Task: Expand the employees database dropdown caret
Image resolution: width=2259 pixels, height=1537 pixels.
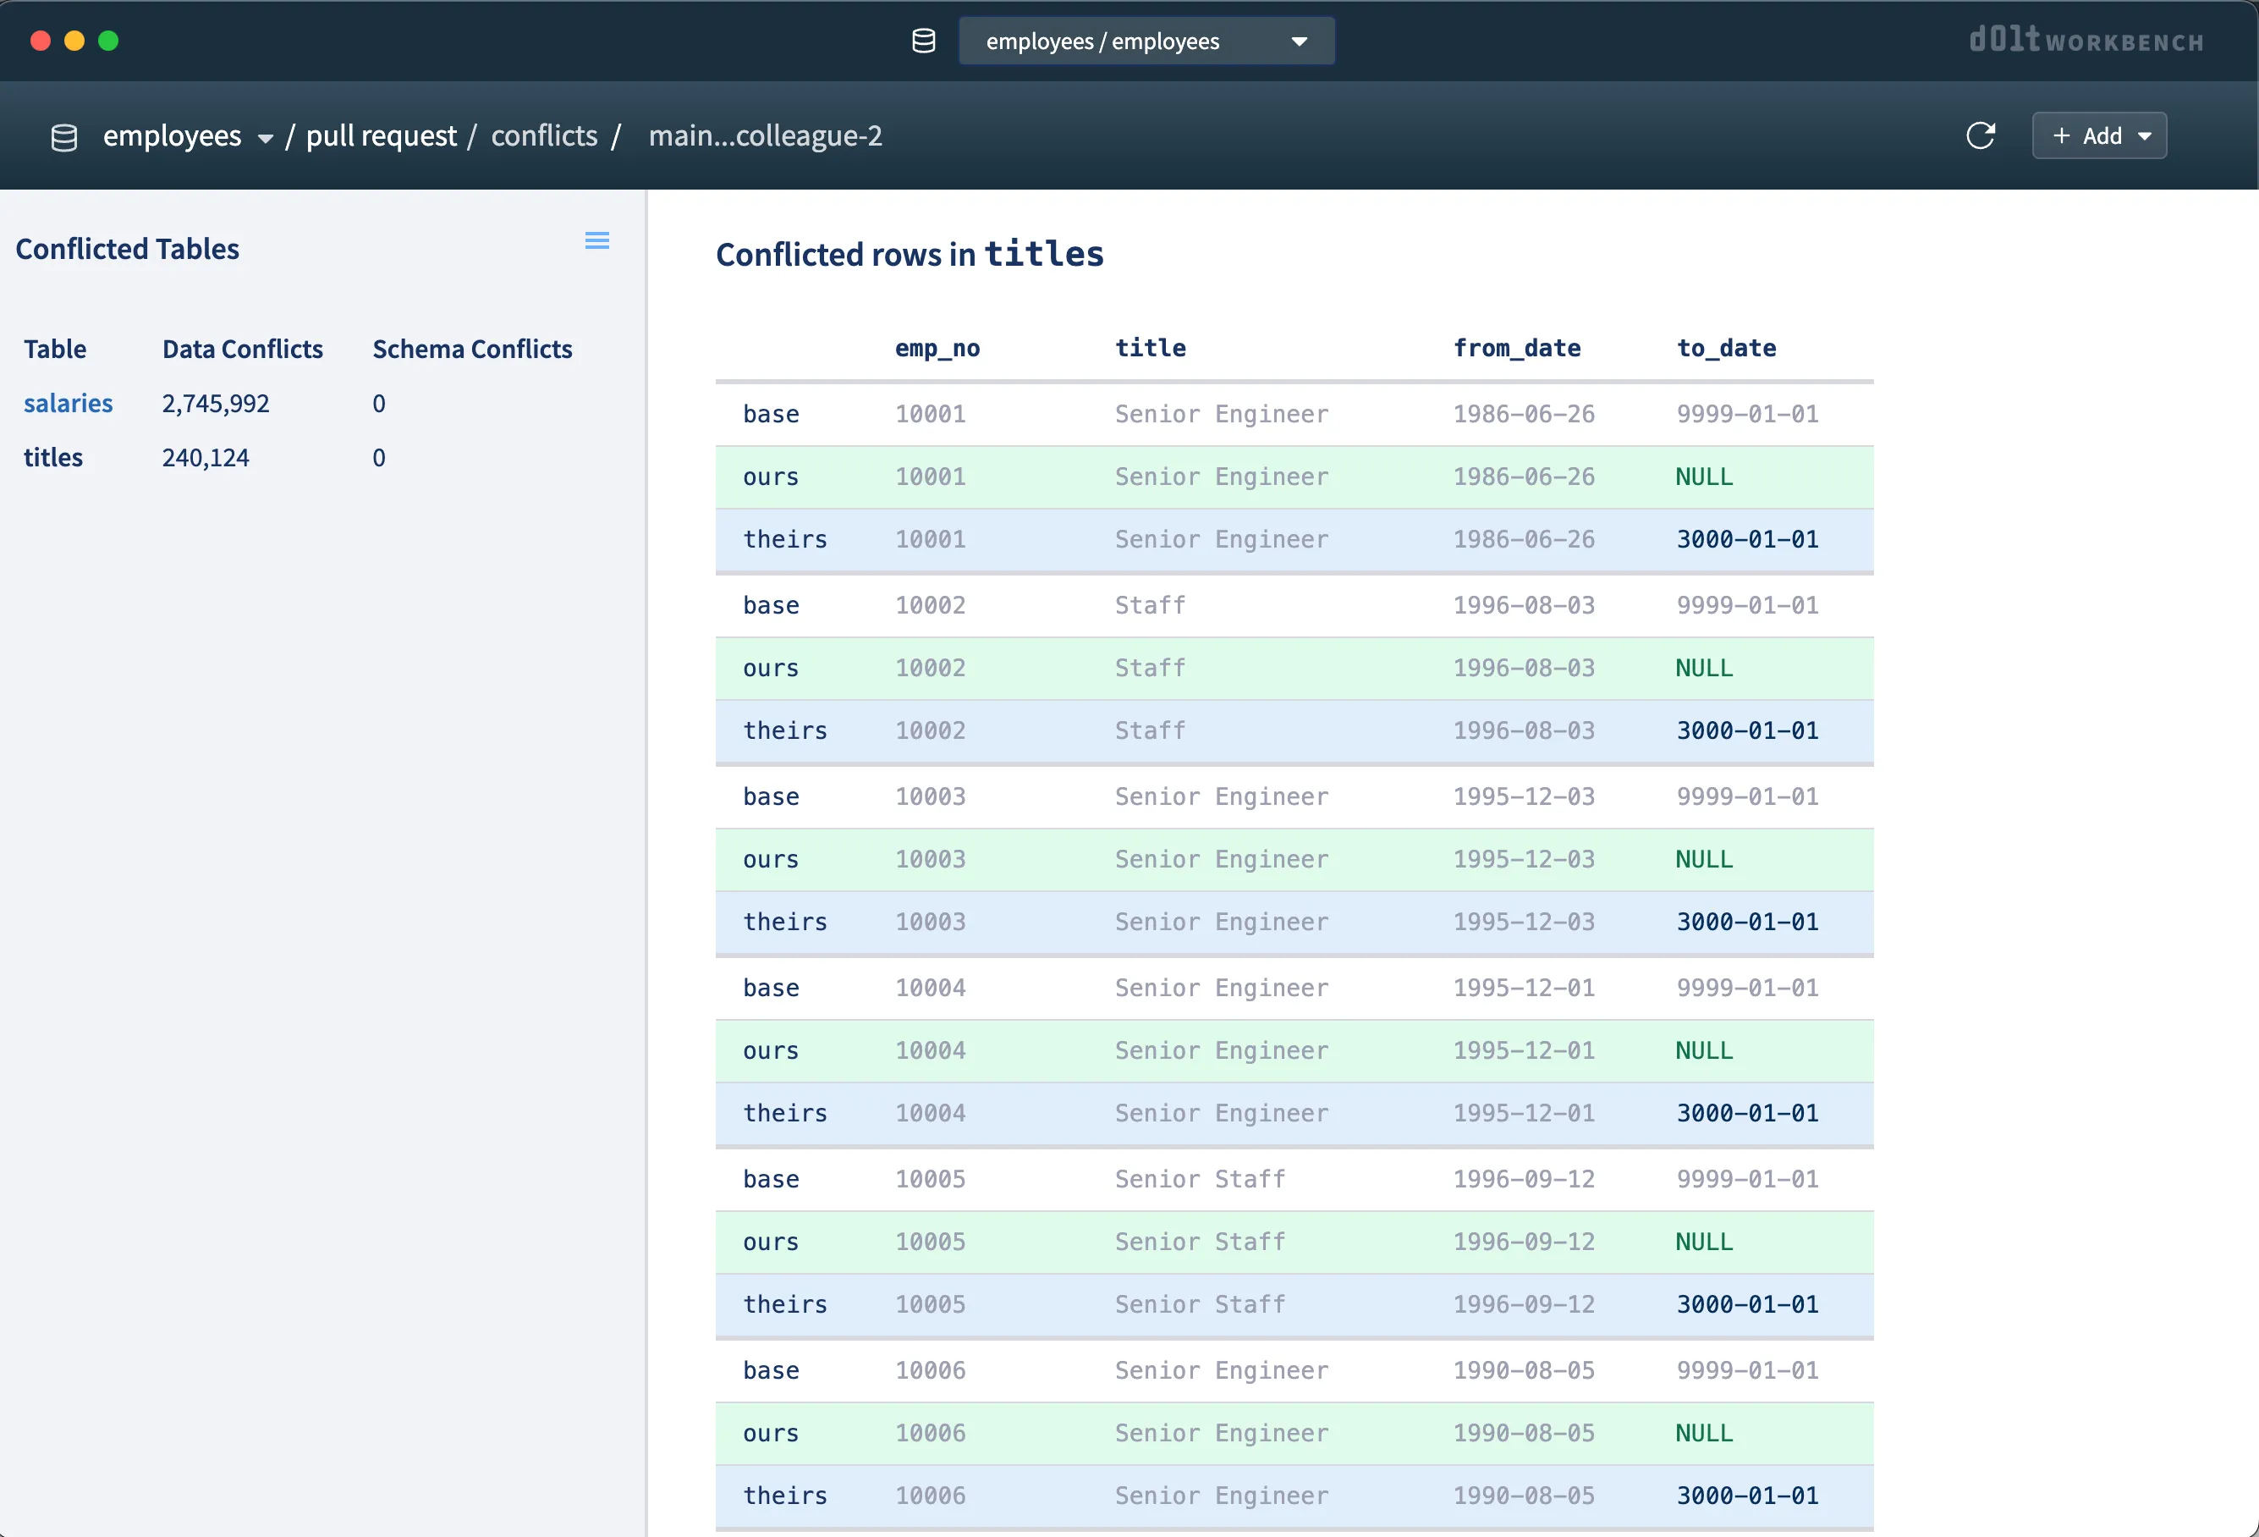Action: pyautogui.click(x=266, y=138)
